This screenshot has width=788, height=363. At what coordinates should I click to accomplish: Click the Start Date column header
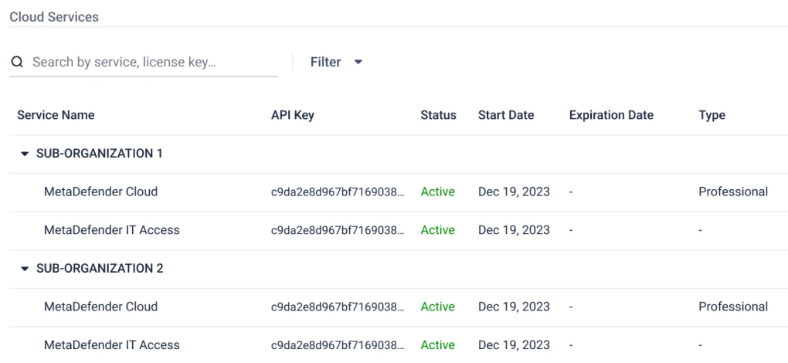[x=505, y=115]
